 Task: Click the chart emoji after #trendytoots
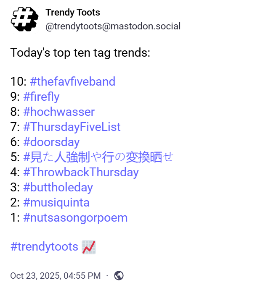[88, 247]
